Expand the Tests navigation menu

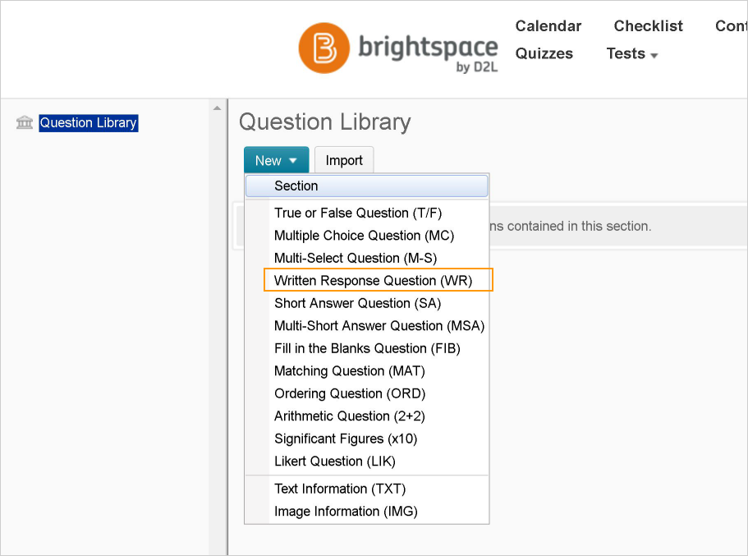point(632,54)
